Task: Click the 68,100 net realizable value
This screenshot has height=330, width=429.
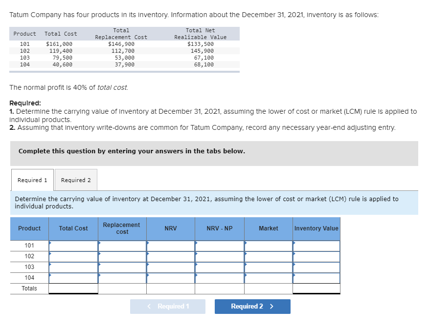Action: 204,64
